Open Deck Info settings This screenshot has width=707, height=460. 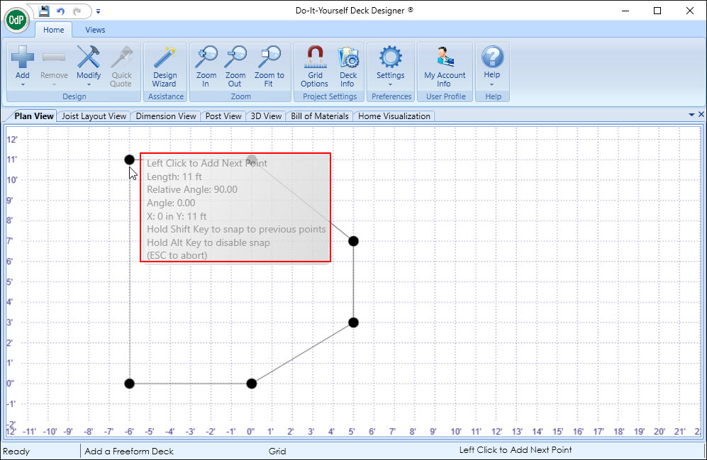coord(348,67)
